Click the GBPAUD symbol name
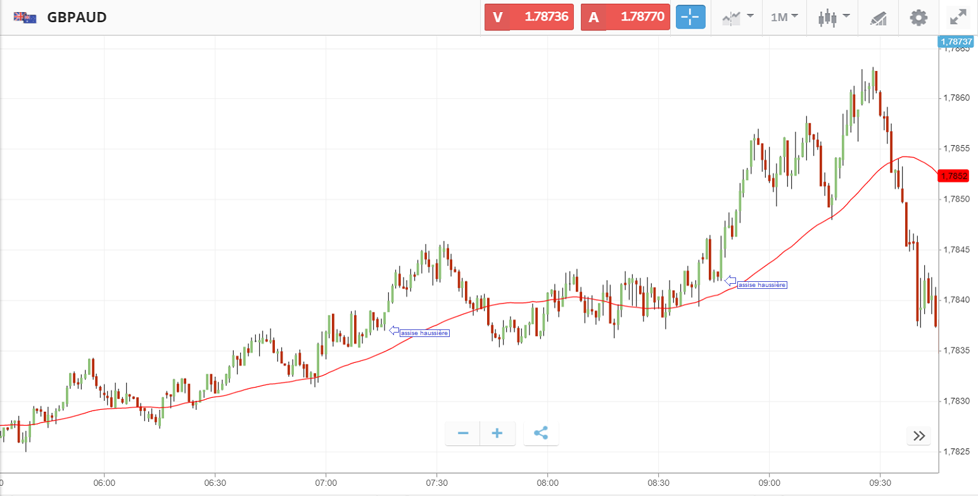Screen dimensions: 978x496 (77, 17)
